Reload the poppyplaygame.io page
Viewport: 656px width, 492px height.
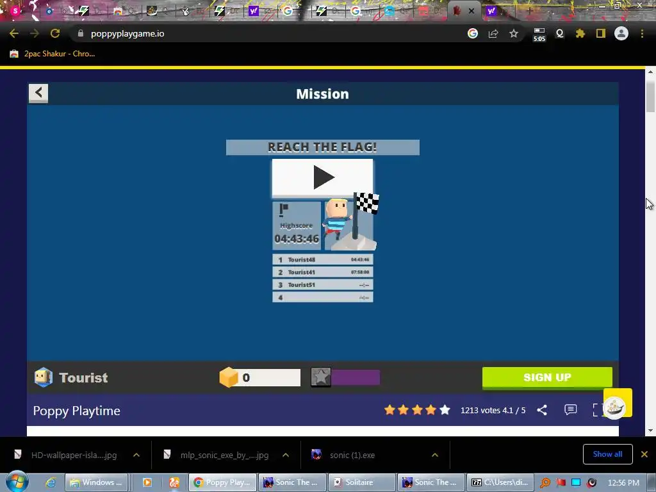[55, 33]
